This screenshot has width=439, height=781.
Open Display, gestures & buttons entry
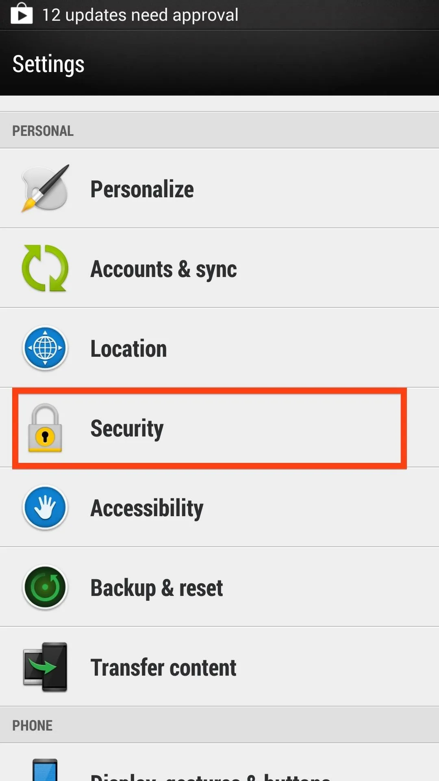coord(219,763)
